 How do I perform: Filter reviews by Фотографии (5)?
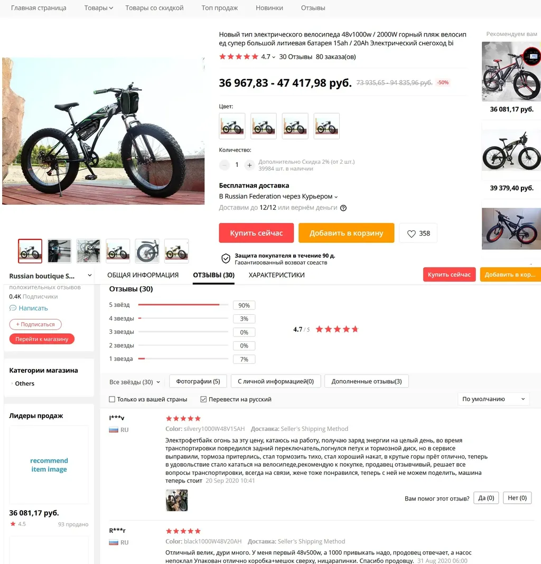pyautogui.click(x=198, y=381)
